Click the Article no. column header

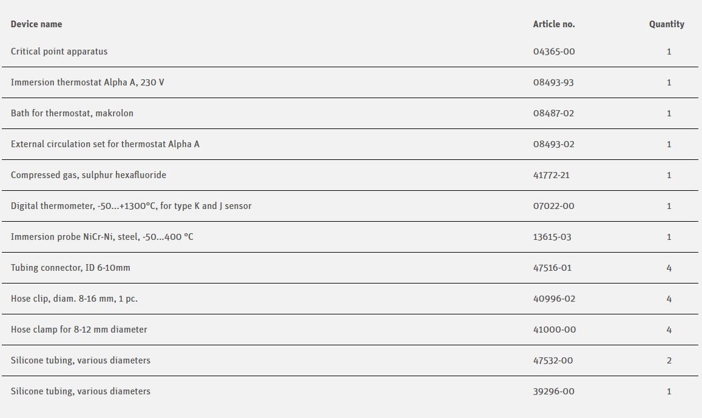pos(554,24)
